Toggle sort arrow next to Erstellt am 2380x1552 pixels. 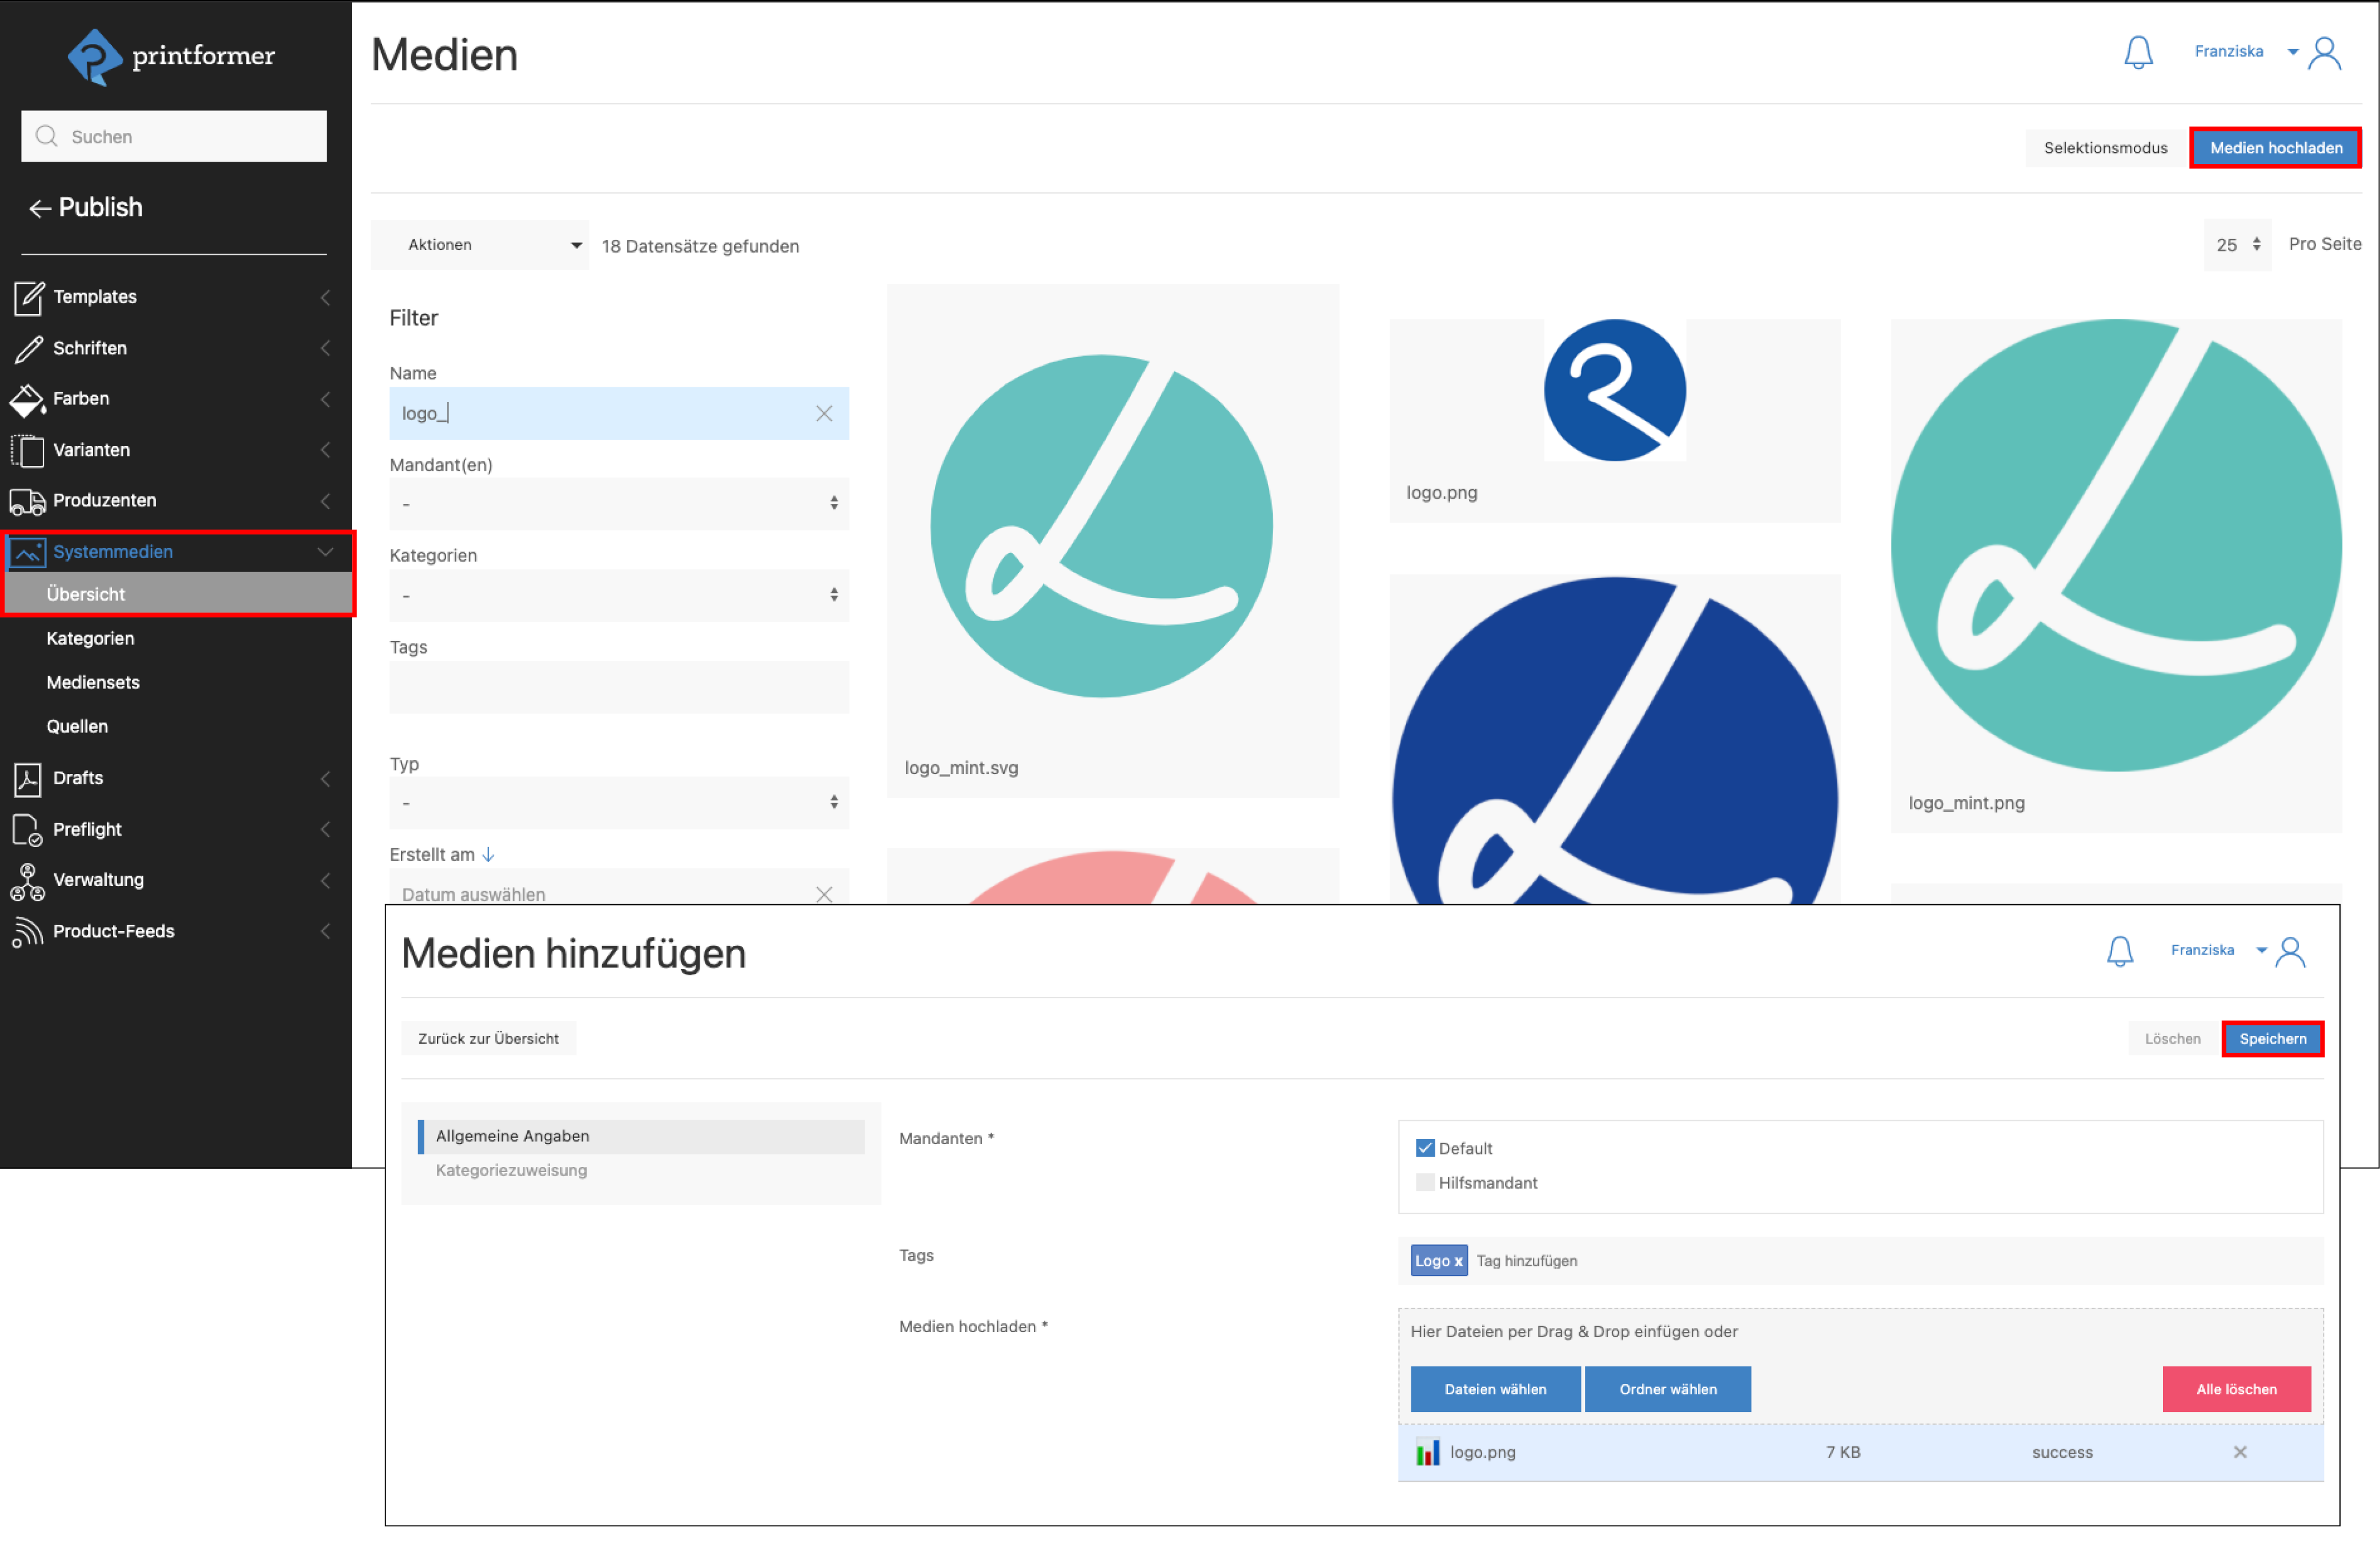pos(488,855)
